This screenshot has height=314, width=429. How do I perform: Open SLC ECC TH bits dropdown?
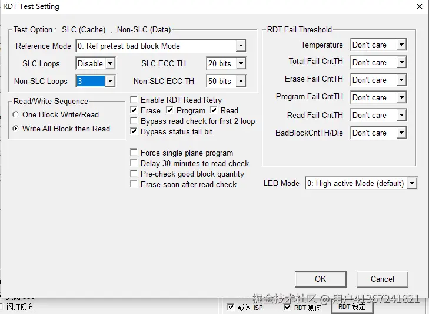coord(241,63)
